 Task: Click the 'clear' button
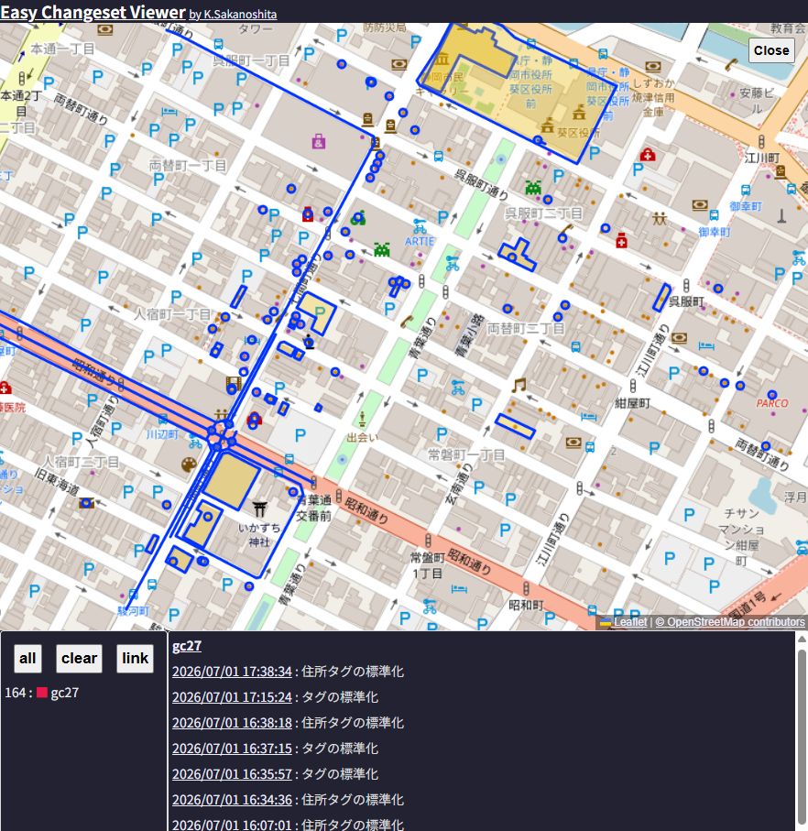point(79,658)
